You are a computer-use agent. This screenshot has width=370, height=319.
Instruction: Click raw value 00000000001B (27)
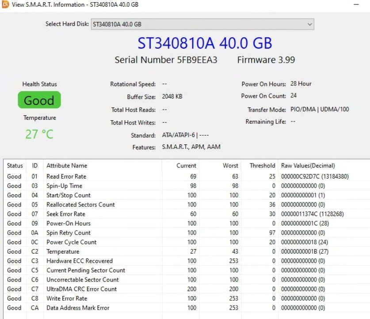305,251
